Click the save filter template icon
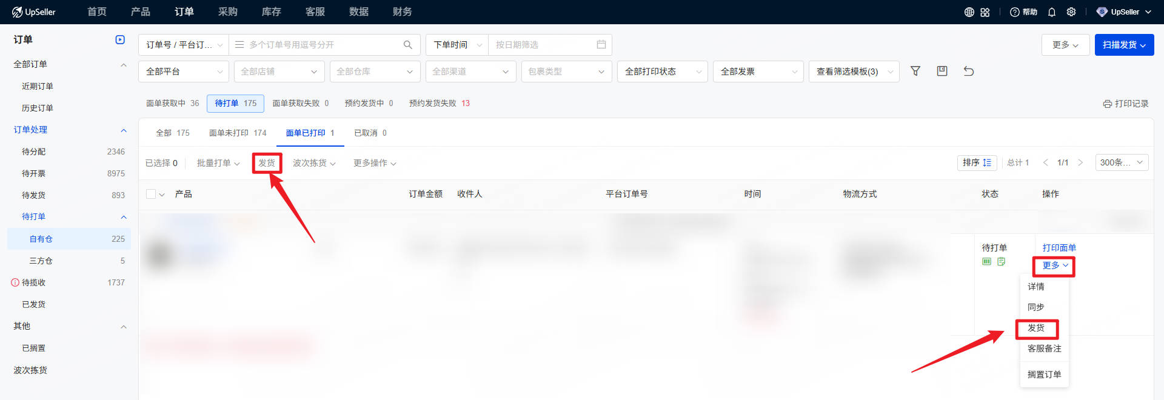The height and width of the screenshot is (400, 1164). (942, 72)
